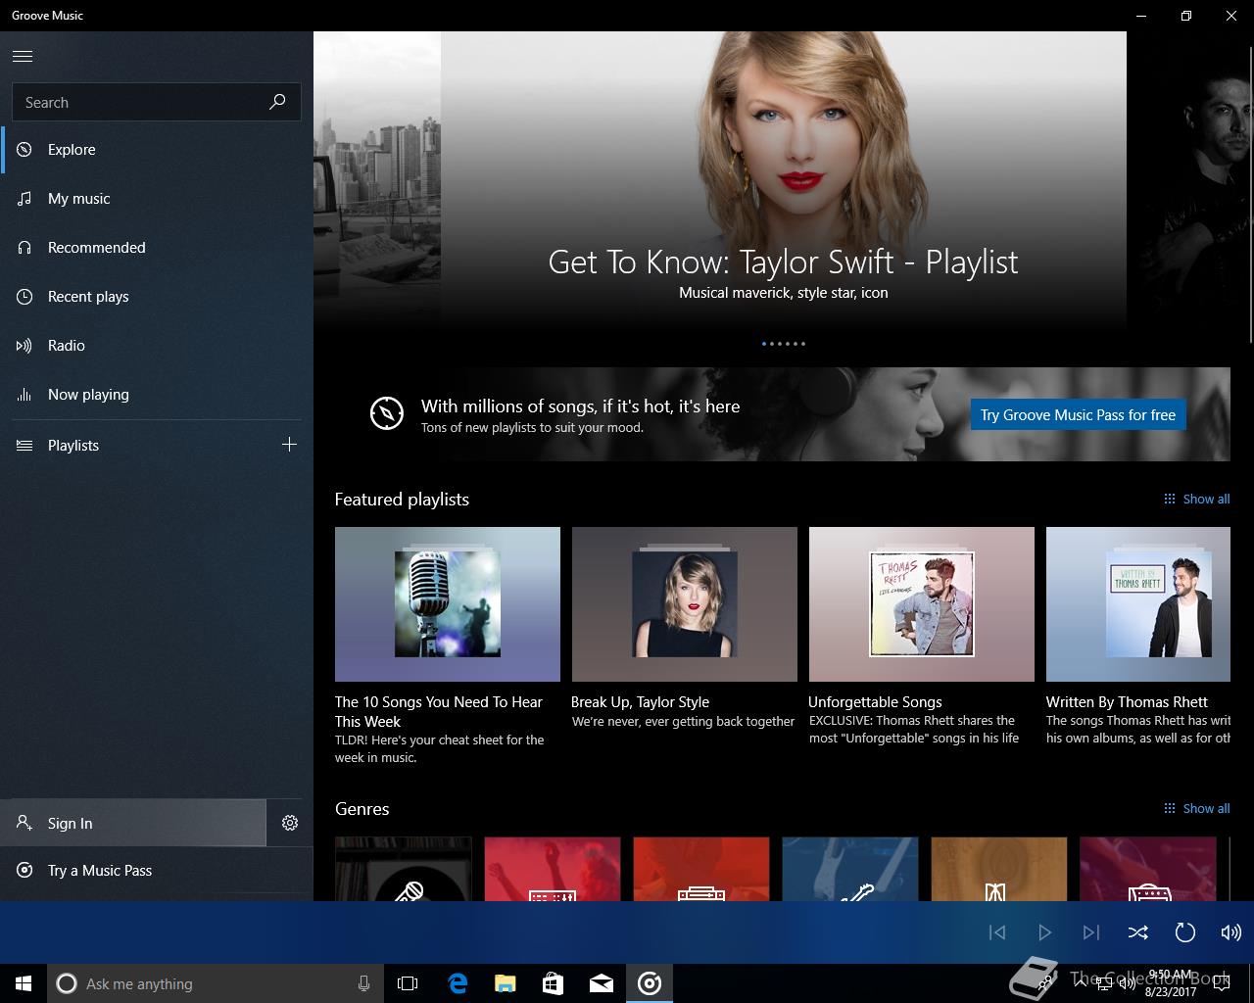1254x1003 pixels.
Task: Open Recommended in sidebar
Action: [x=157, y=248]
